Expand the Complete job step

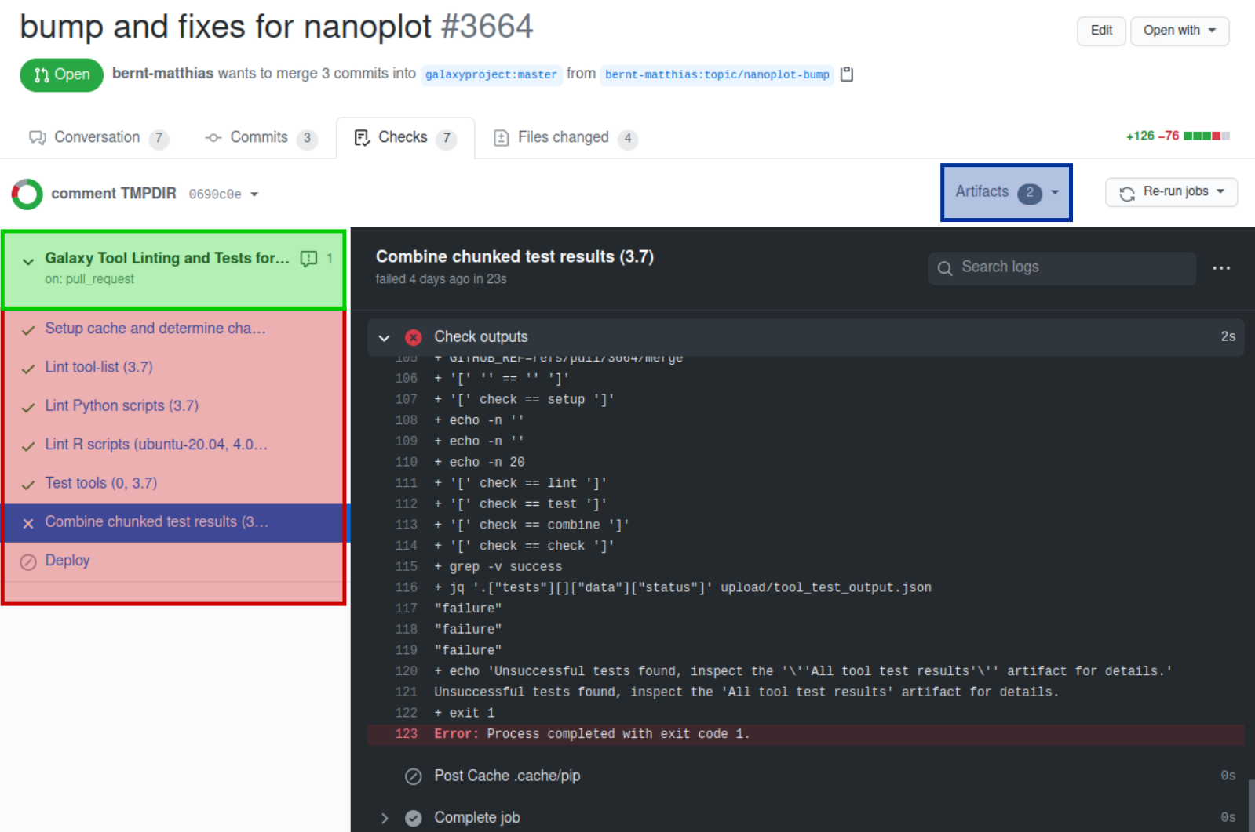coord(385,818)
